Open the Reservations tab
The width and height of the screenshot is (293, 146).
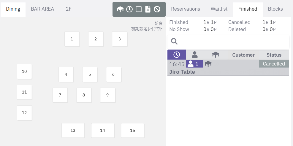[x=186, y=9]
